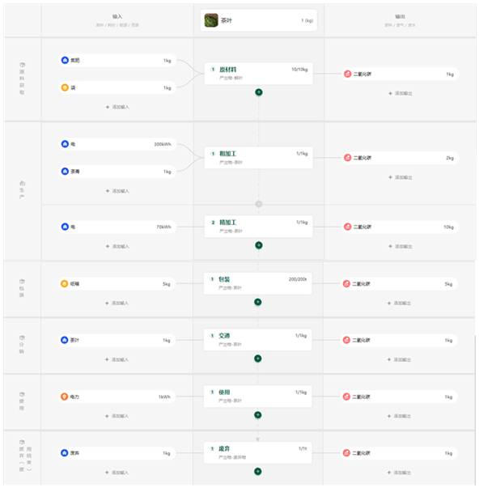The image size is (479, 488).
Task: Click the tea leaf product thumbnail
Action: 211,20
